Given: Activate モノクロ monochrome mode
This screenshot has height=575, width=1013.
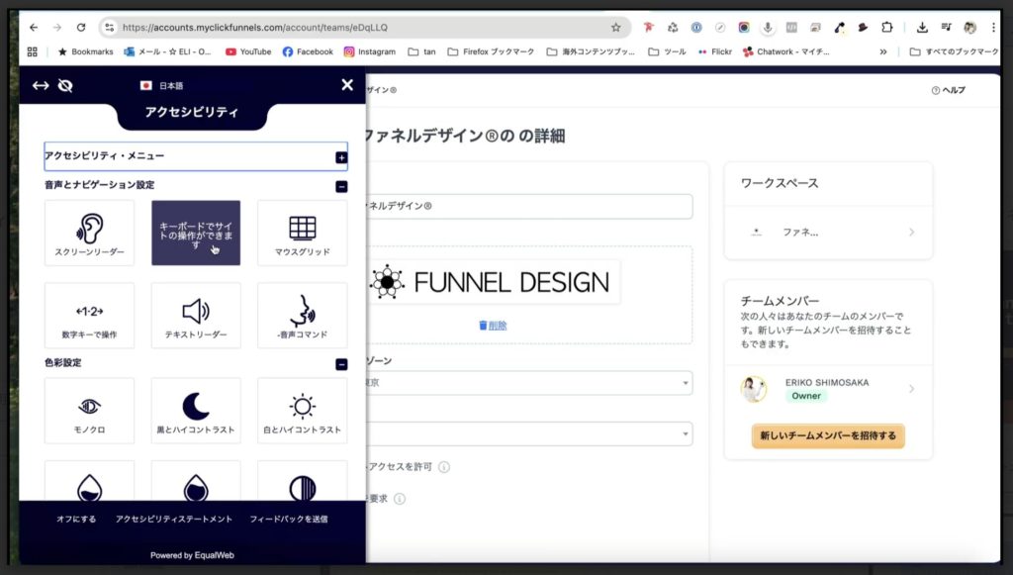Looking at the screenshot, I should coord(89,410).
